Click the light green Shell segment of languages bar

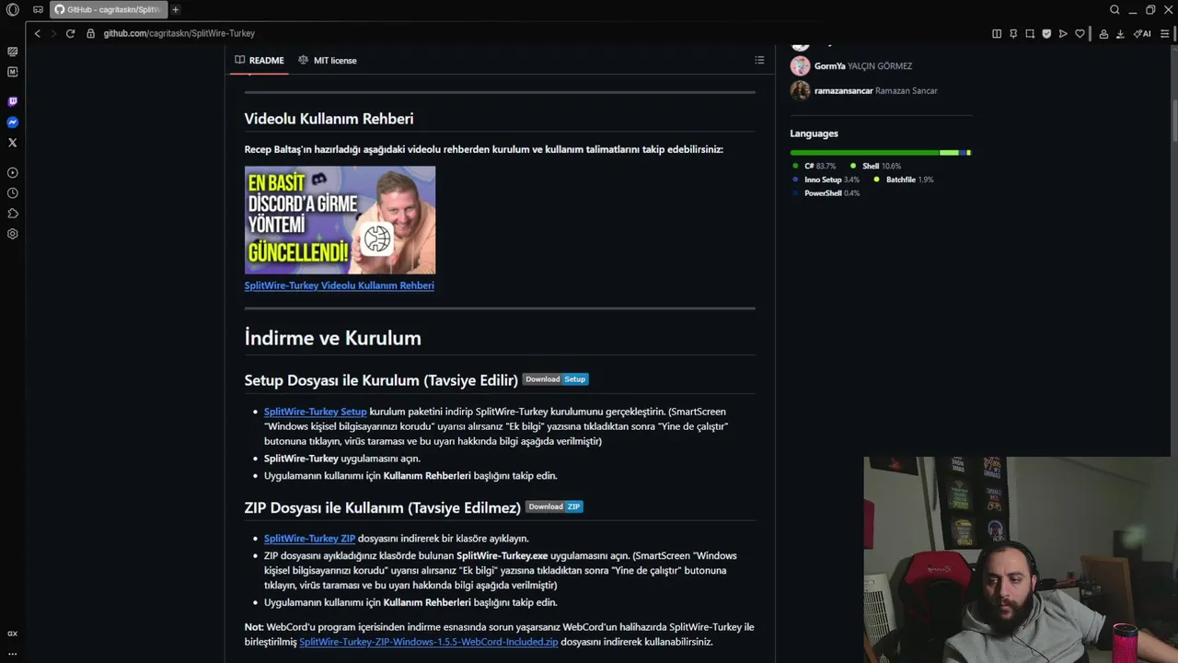pos(949,153)
